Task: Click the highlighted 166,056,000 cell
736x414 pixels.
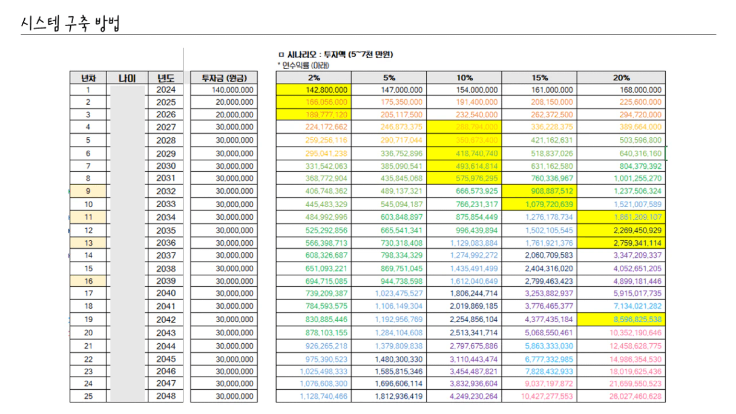Action: coord(314,102)
